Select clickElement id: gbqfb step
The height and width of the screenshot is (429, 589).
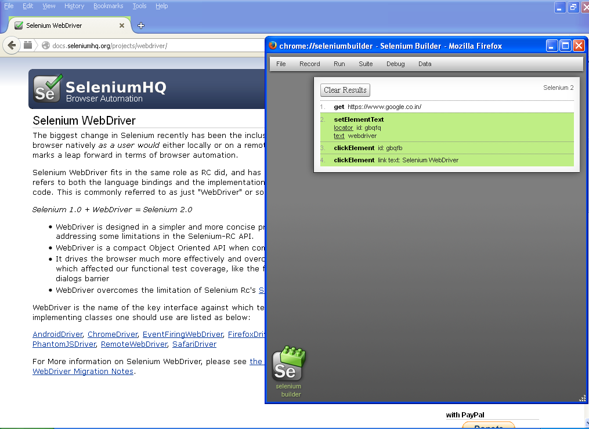(x=447, y=148)
